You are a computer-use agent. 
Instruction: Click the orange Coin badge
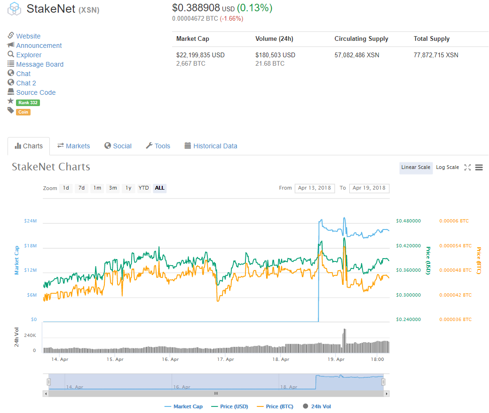coord(23,112)
